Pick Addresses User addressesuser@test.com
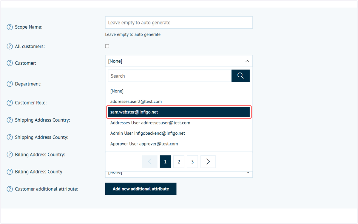Image resolution: width=358 pixels, height=224 pixels. [x=179, y=123]
